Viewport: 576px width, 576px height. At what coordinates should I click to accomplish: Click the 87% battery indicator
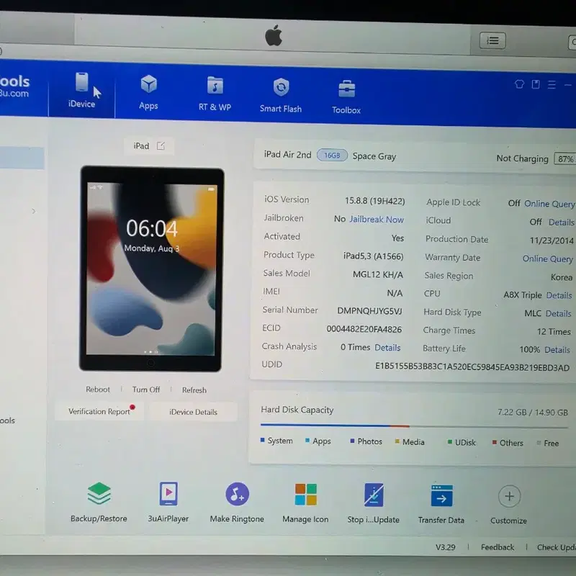[564, 159]
